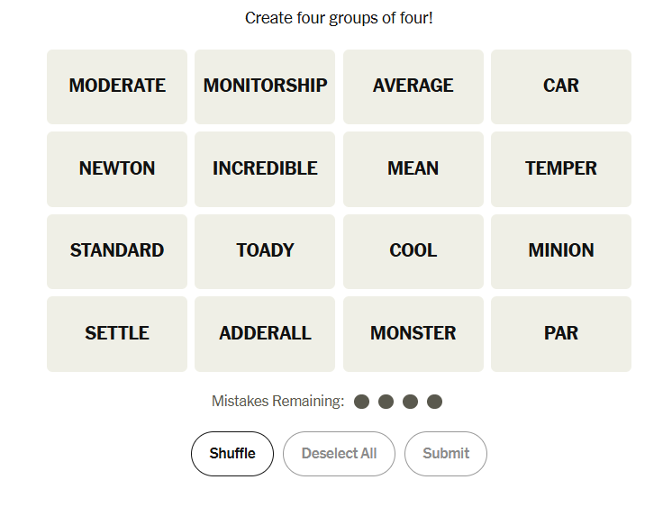Viewport: 672px width, 507px height.
Task: Click the MEAN tile
Action: pyautogui.click(x=413, y=168)
